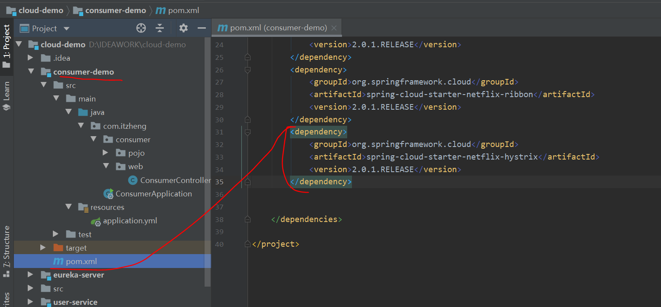Collapse the web package
The image size is (661, 307).
click(x=106, y=166)
